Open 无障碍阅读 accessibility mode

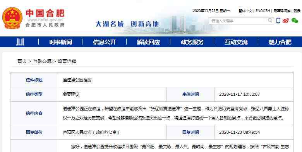point(282,11)
